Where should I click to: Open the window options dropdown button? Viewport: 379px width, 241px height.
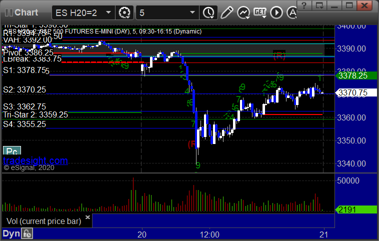coord(319,5)
